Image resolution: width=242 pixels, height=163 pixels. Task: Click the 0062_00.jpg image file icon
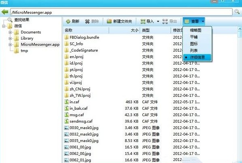(66, 154)
